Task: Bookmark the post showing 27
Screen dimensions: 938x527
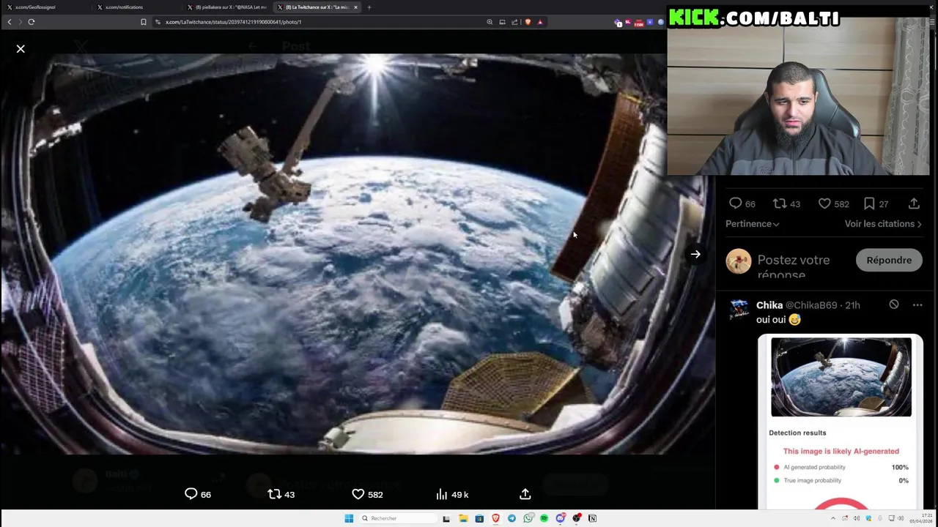Action: (869, 203)
